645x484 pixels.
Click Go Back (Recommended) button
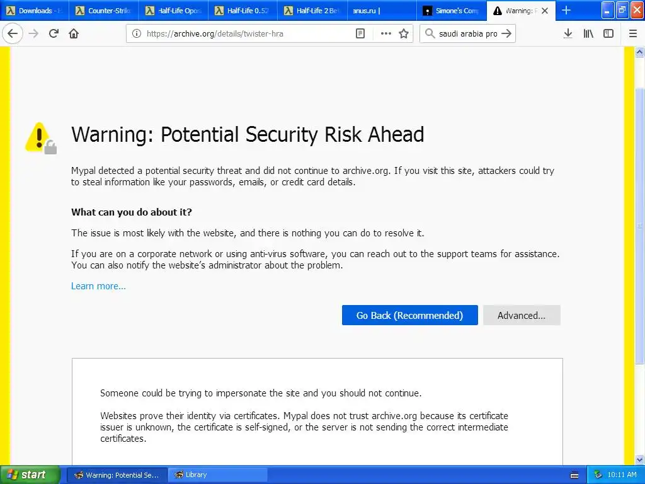coord(409,315)
